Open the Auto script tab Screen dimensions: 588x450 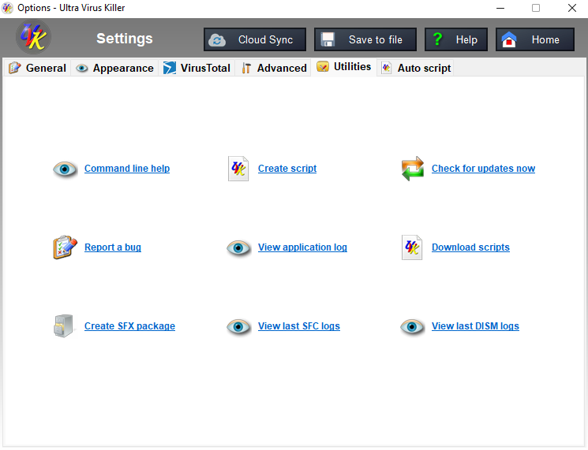(x=416, y=68)
